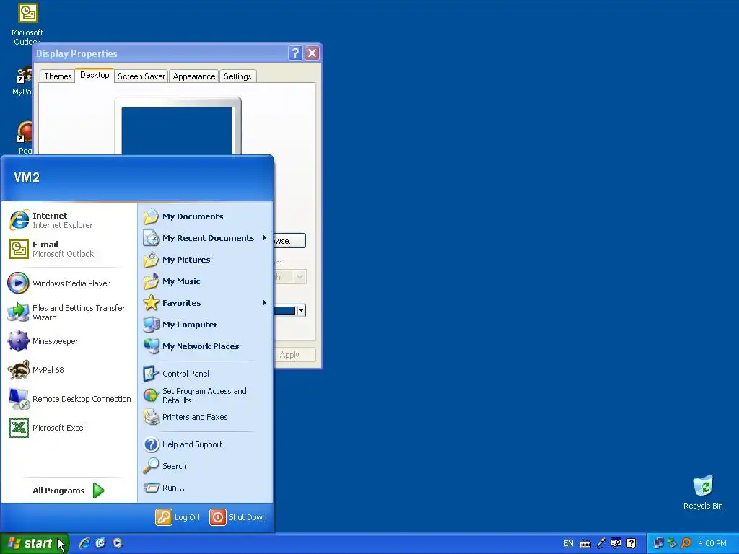Click the Log Off button
Viewport: 739px width, 554px height.
[179, 517]
